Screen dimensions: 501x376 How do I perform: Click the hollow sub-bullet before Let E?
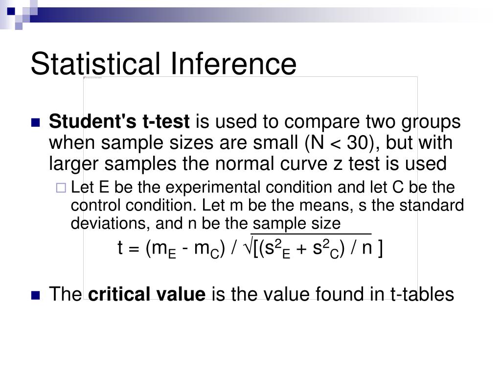(61, 188)
